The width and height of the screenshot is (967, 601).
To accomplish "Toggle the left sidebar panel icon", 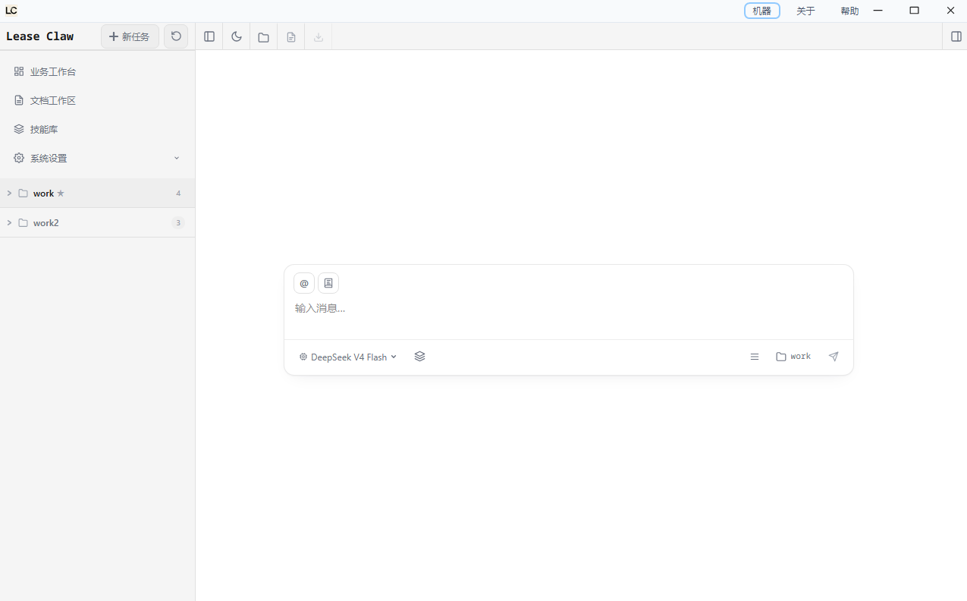I will (x=209, y=36).
